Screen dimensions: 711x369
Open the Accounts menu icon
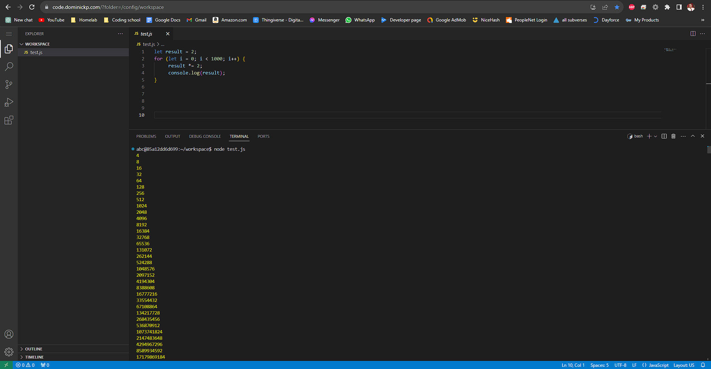coord(9,334)
